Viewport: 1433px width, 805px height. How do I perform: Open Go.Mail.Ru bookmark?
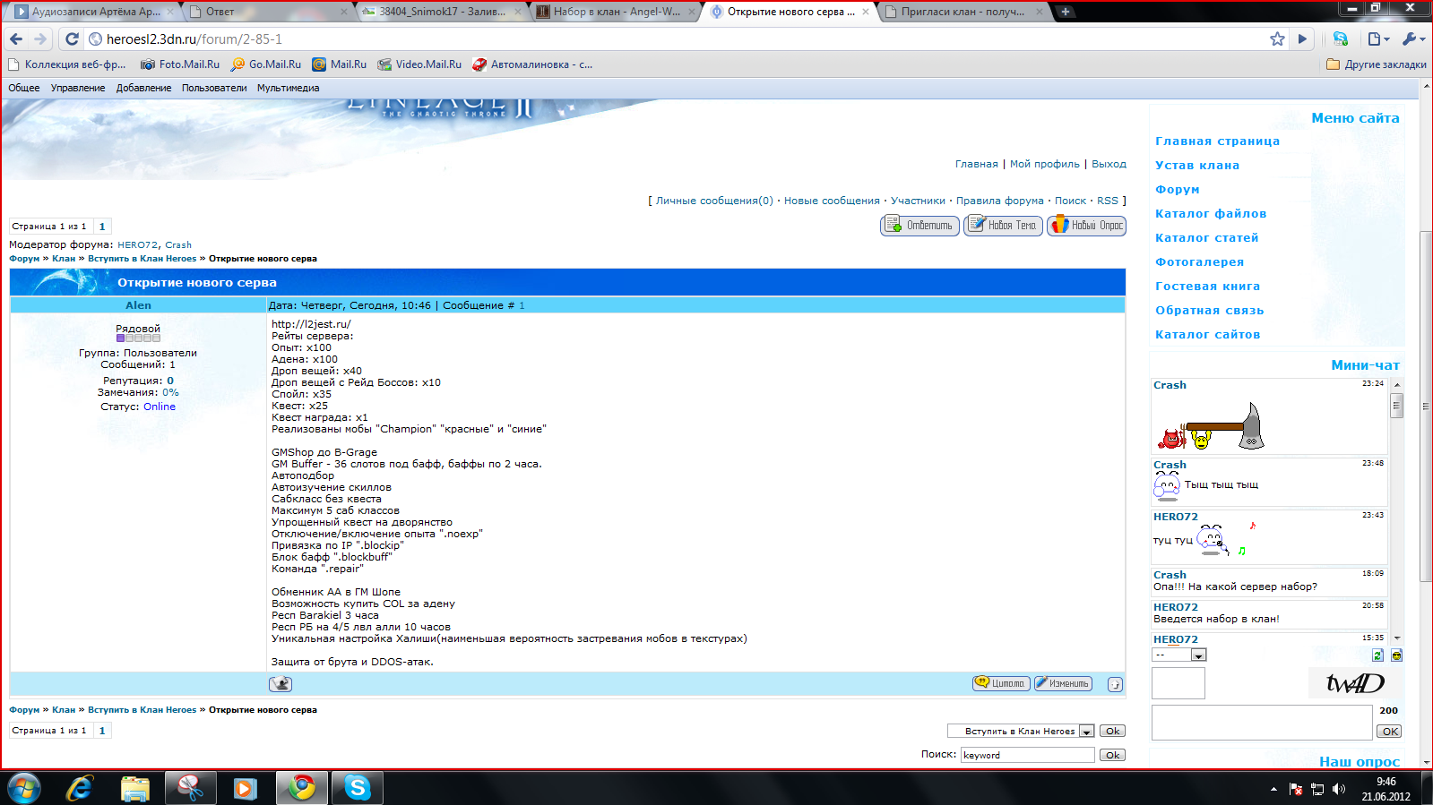(x=266, y=64)
